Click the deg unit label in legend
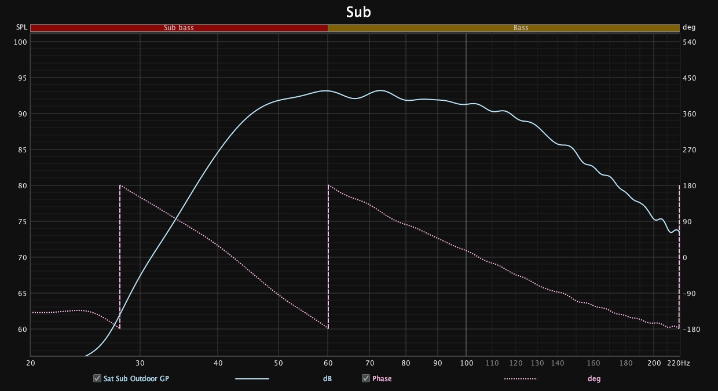Image resolution: width=718 pixels, height=391 pixels. point(594,379)
